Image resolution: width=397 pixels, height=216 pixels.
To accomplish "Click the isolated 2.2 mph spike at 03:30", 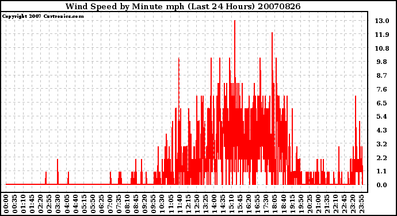I will [x=58, y=172].
